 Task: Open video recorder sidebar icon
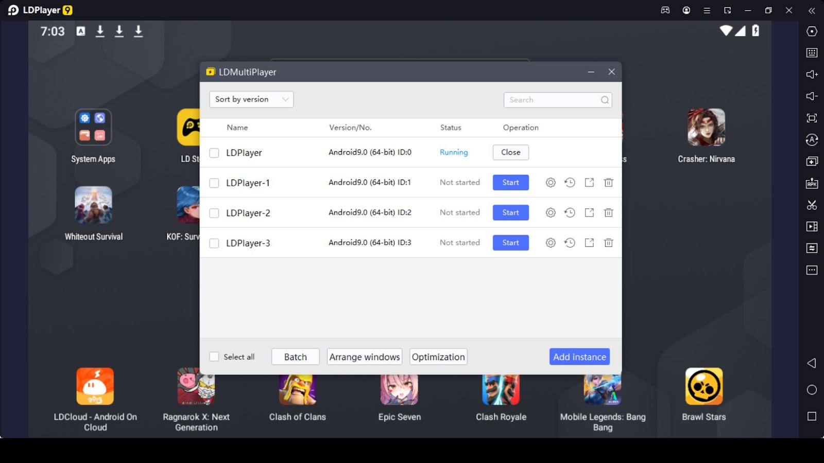pos(812,226)
